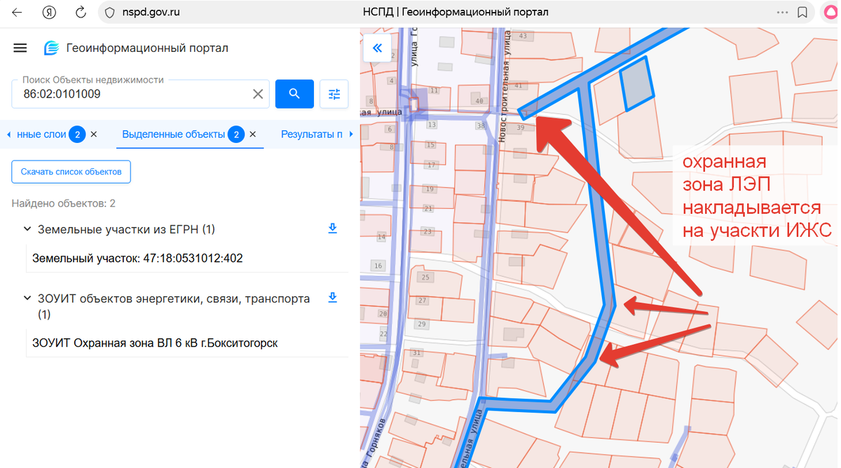Click house number 19 on the map

[430, 189]
